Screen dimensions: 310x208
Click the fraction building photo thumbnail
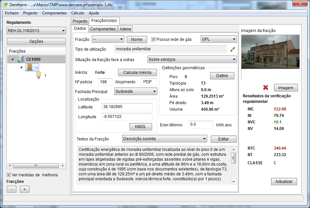(x=270, y=52)
